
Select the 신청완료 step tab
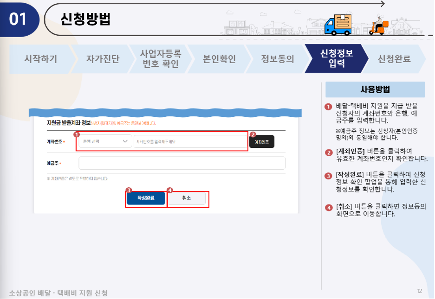coord(394,59)
